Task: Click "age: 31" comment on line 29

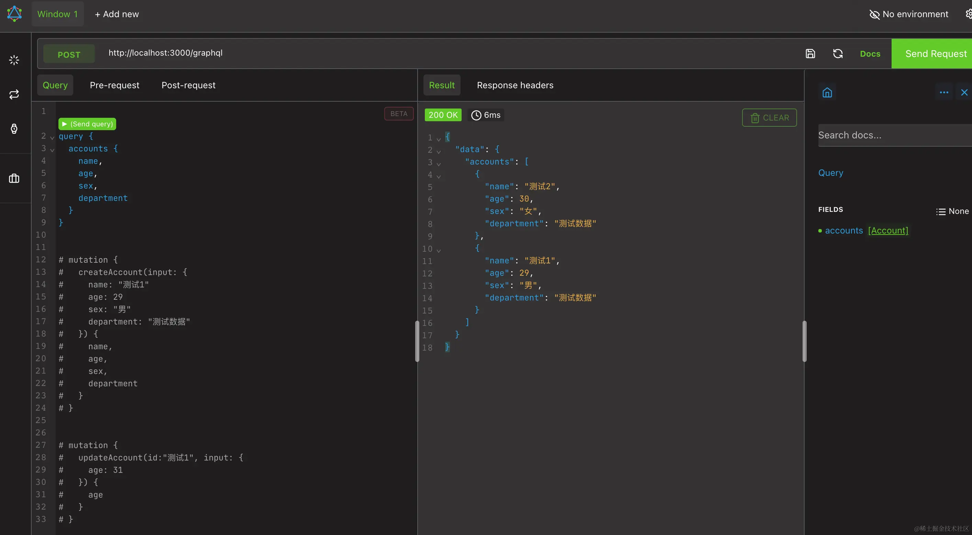Action: coord(105,470)
